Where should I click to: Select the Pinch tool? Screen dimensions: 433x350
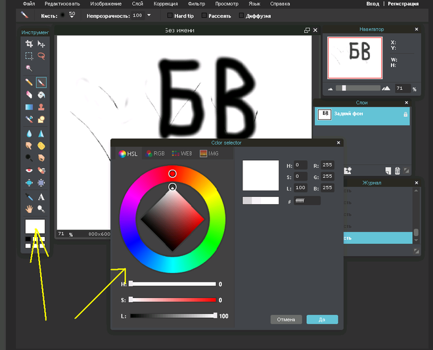click(41, 183)
